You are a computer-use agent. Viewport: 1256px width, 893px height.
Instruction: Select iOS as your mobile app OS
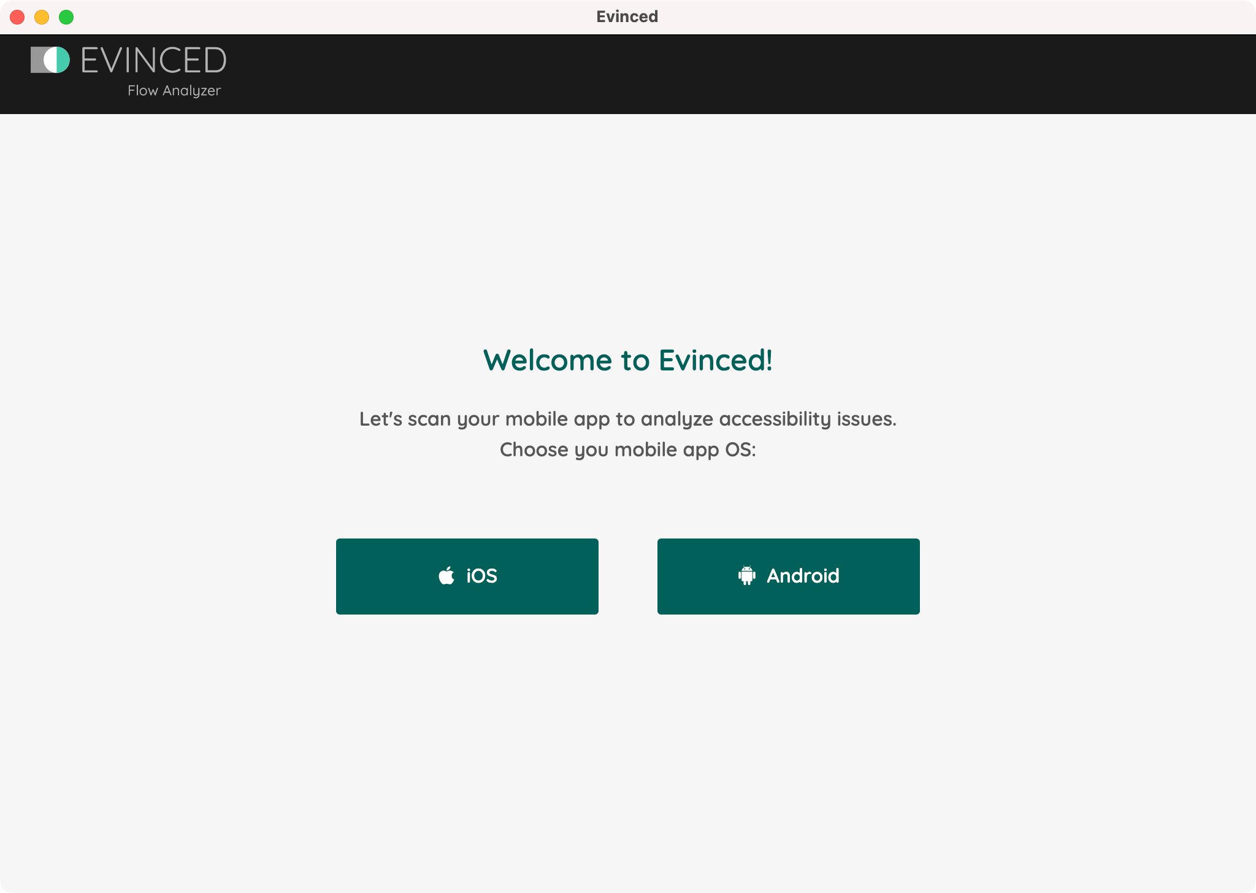467,576
